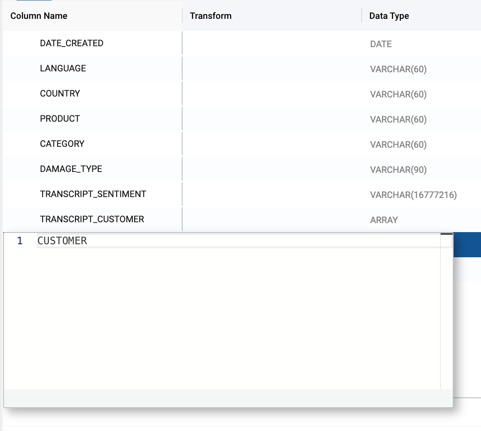Select the CATEGORY column name
481x431 pixels.
click(x=62, y=144)
